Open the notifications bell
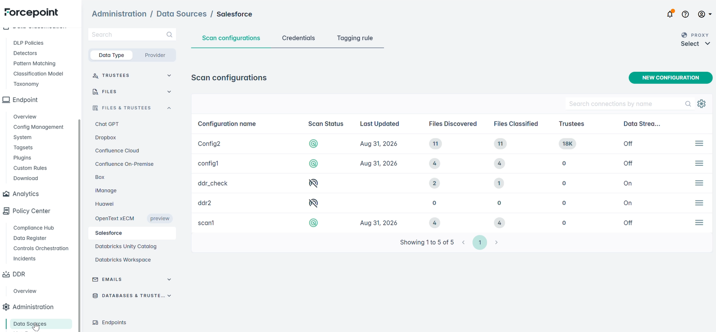This screenshot has height=332, width=716. (670, 14)
